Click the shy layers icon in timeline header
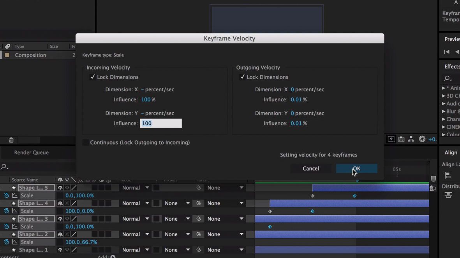Screen dimensions: 460x258 click(60, 180)
